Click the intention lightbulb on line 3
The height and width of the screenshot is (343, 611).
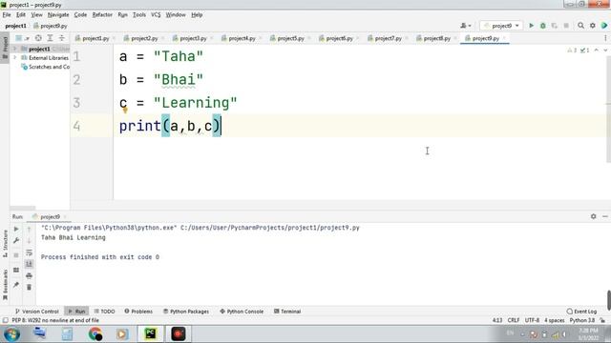point(125,111)
